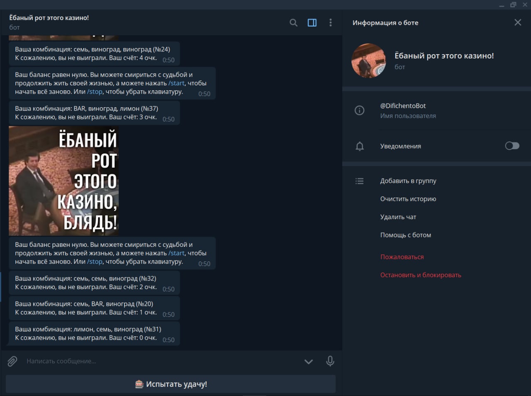
Task: Open the casino meme image in chat
Action: pos(63,181)
